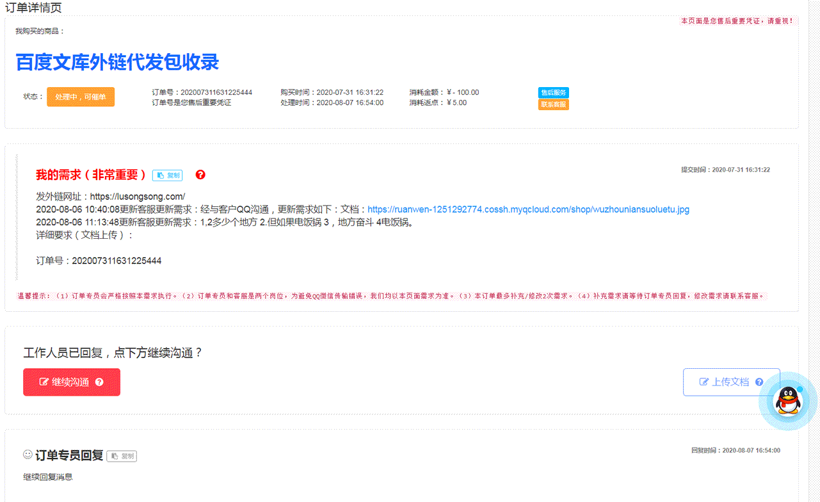Image resolution: width=820 pixels, height=502 pixels.
Task: Click the 订单详情页 page title
Action: coord(33,8)
